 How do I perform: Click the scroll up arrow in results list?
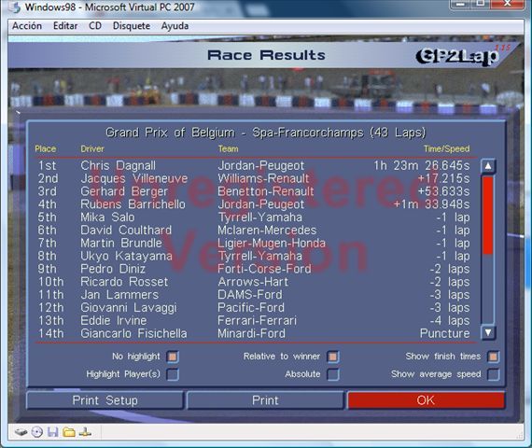click(488, 166)
